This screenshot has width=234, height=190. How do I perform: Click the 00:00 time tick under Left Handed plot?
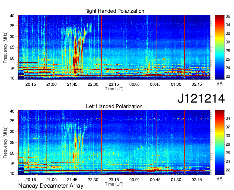point(135,180)
